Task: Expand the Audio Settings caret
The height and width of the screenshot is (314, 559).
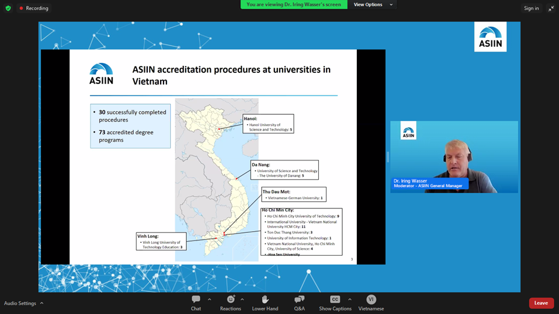Action: pos(41,303)
